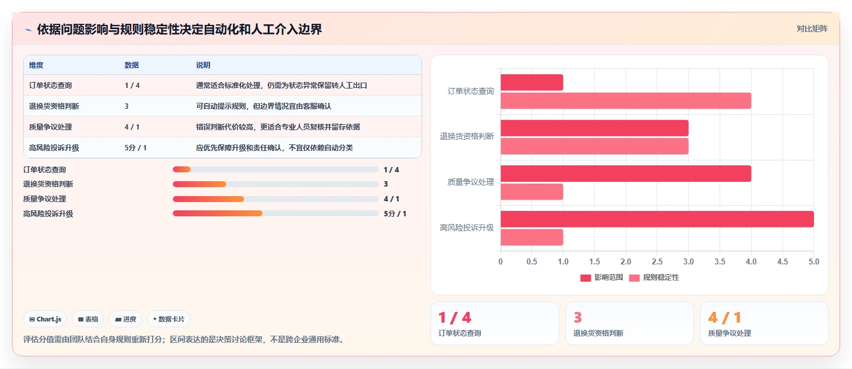Click the 退换货资格判断 影响范围 chart bar
Viewport: 852px width, 369px height.
[x=594, y=128]
